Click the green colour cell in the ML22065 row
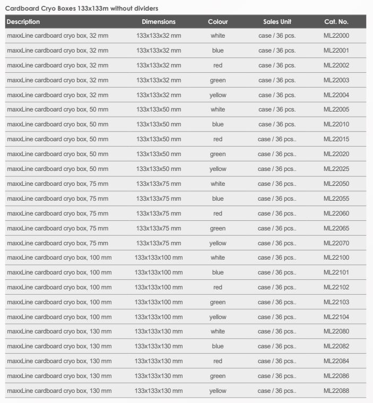The image size is (373, 403). click(x=218, y=228)
